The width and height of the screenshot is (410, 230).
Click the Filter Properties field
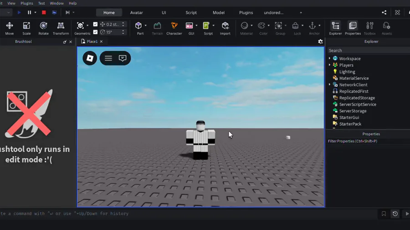368,141
